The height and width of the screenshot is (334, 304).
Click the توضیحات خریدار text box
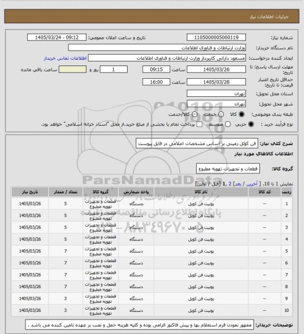coord(140,325)
